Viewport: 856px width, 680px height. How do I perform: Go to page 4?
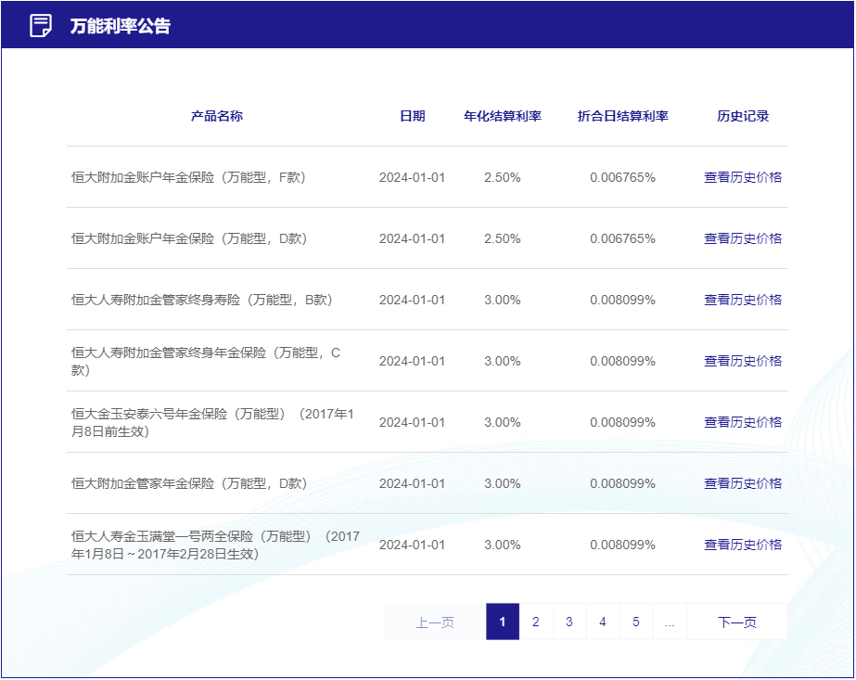tap(603, 622)
